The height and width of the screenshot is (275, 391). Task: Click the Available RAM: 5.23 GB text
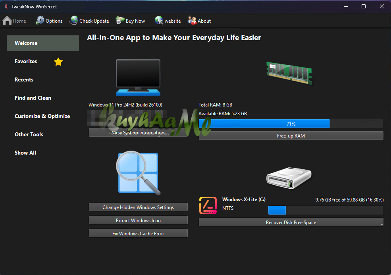tap(222, 114)
